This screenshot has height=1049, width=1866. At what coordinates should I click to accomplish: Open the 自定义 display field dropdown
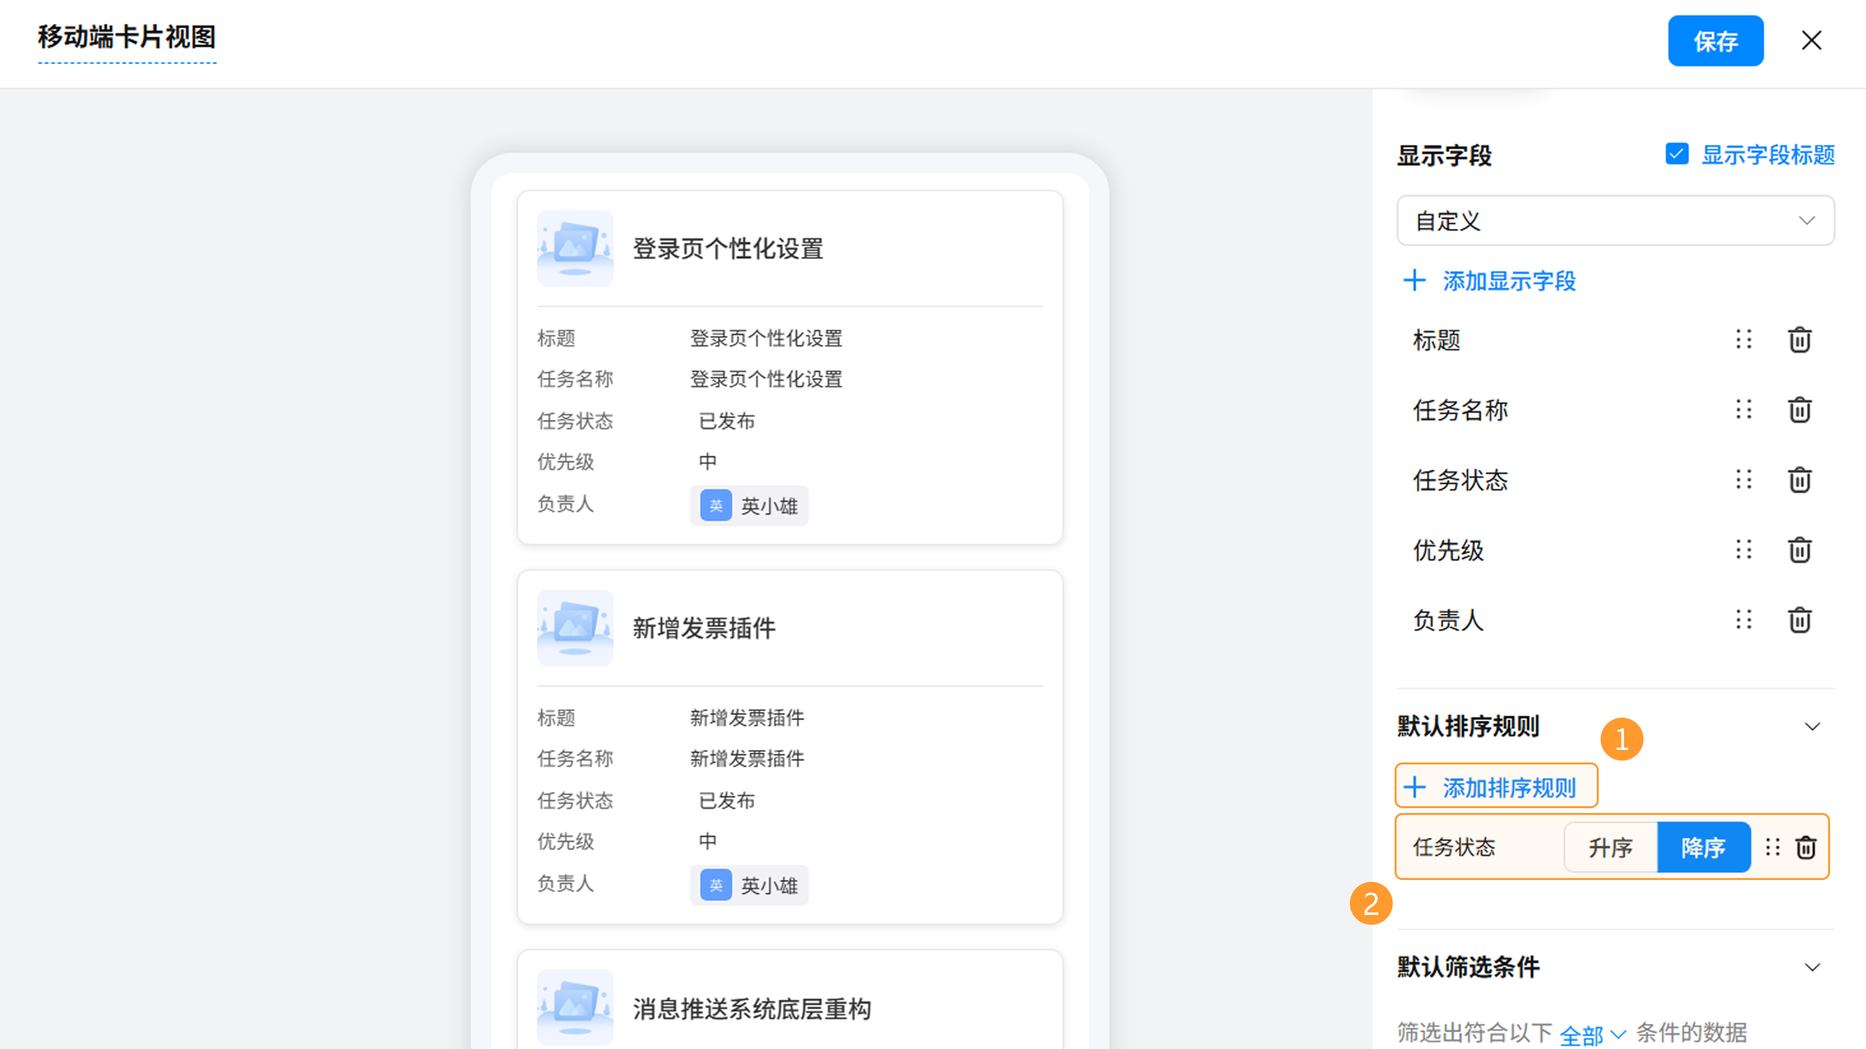(1615, 221)
